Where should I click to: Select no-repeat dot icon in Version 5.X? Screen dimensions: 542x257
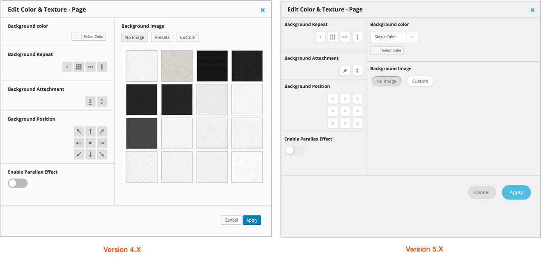[321, 37]
